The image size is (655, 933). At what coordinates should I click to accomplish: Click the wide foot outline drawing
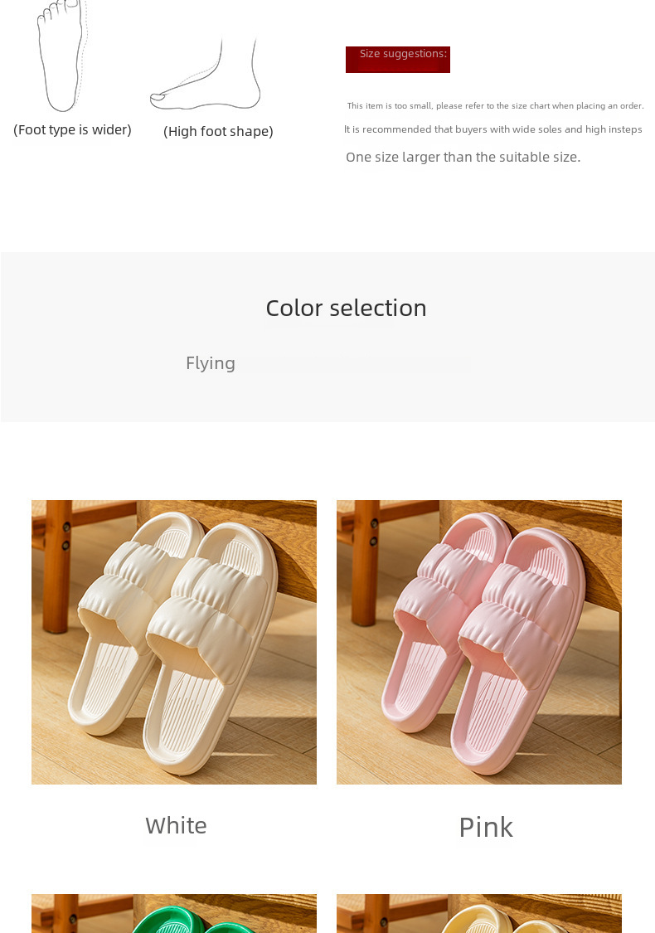point(62,56)
